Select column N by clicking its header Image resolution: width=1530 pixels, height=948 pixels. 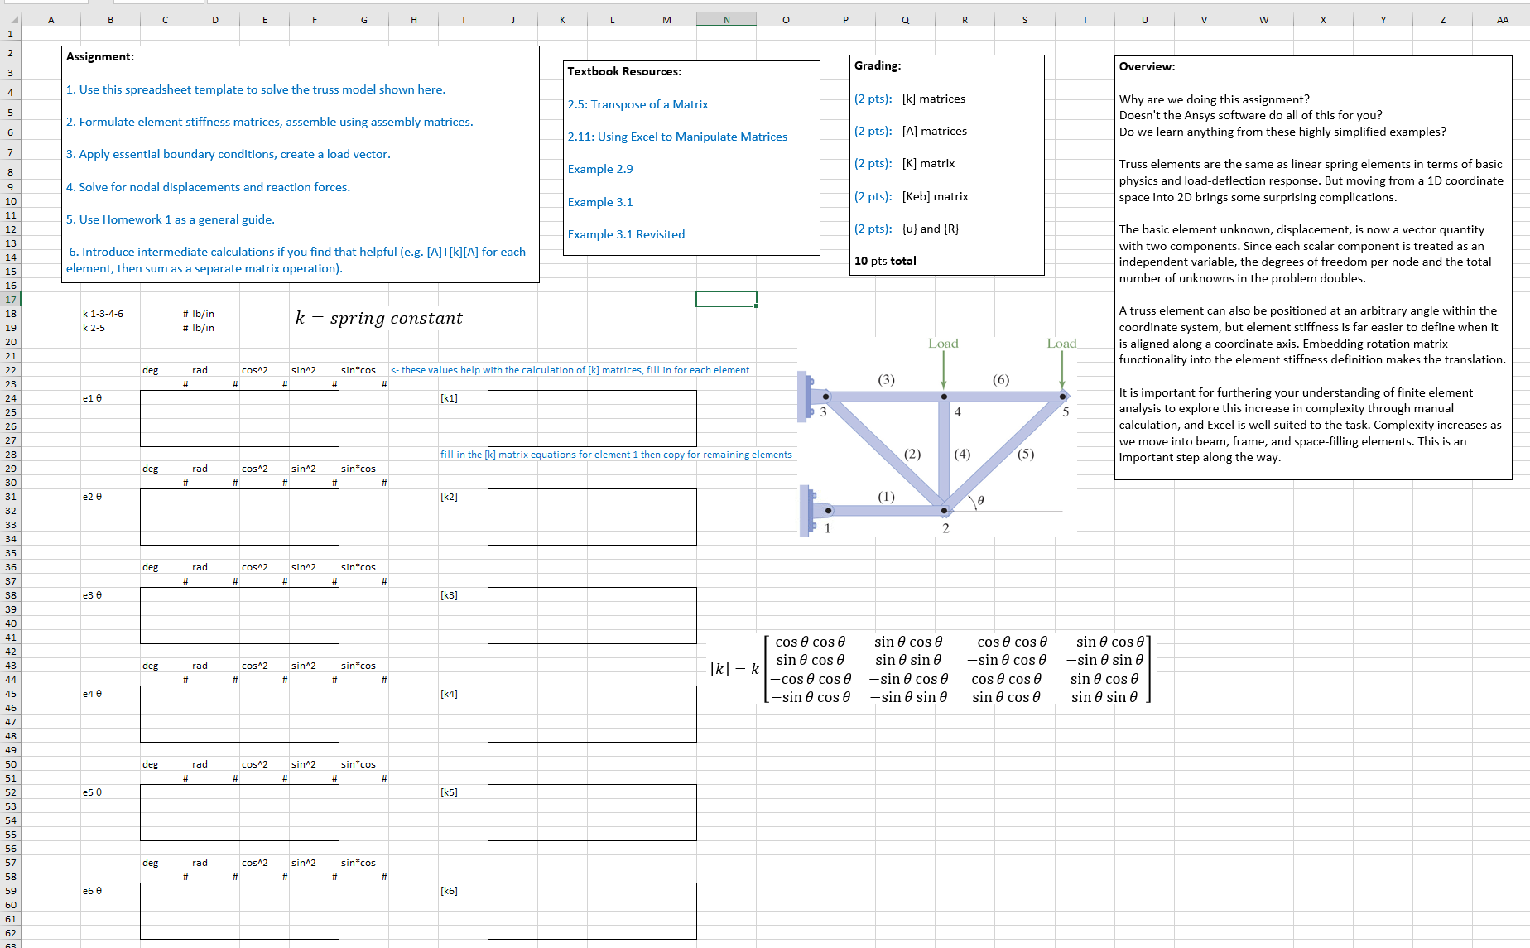[726, 18]
